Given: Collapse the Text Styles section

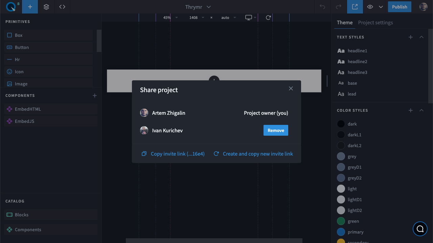Looking at the screenshot, I should tap(421, 37).
